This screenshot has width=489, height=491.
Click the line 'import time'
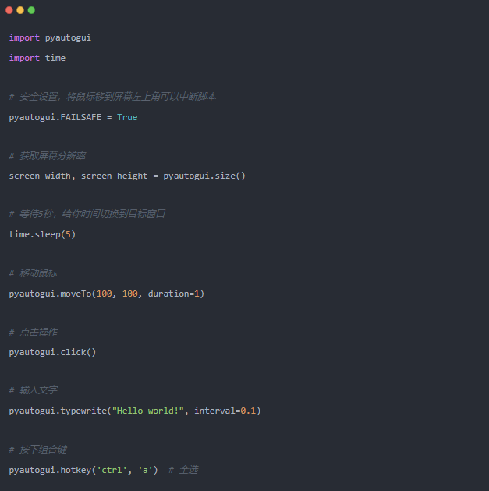37,58
